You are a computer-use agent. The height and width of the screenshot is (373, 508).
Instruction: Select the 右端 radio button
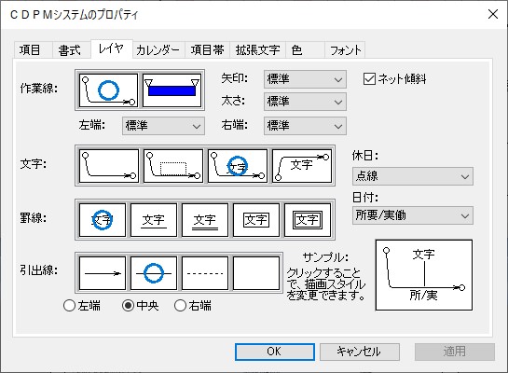180,305
